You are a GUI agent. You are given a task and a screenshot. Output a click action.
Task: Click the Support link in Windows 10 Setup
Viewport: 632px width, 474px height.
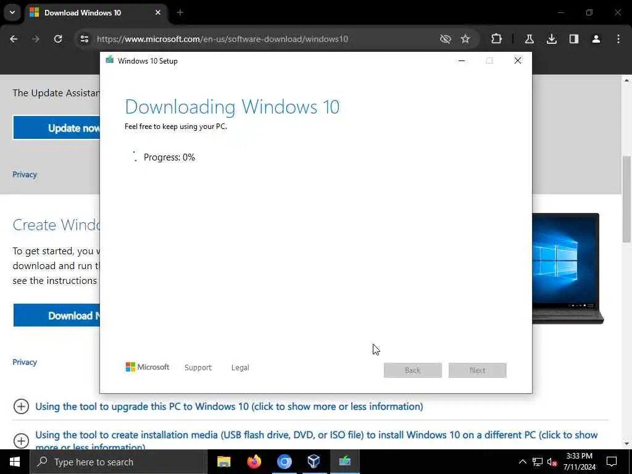[198, 368]
